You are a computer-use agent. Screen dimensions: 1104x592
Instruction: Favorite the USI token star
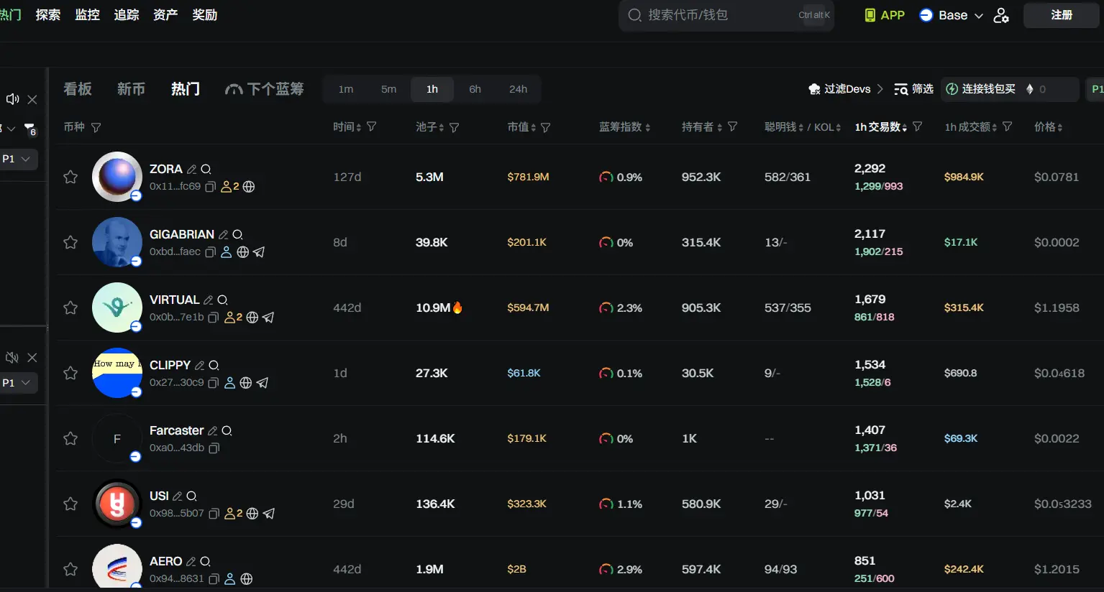tap(70, 504)
